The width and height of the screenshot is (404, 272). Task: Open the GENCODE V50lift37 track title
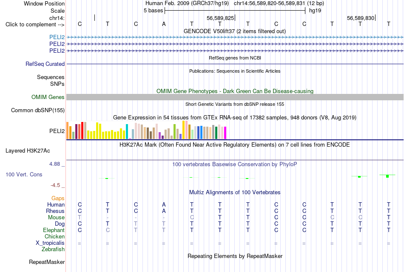tap(234, 31)
